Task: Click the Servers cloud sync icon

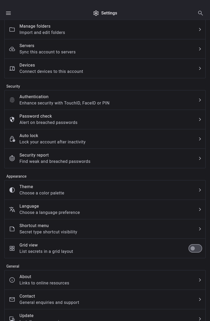Action: click(x=12, y=49)
